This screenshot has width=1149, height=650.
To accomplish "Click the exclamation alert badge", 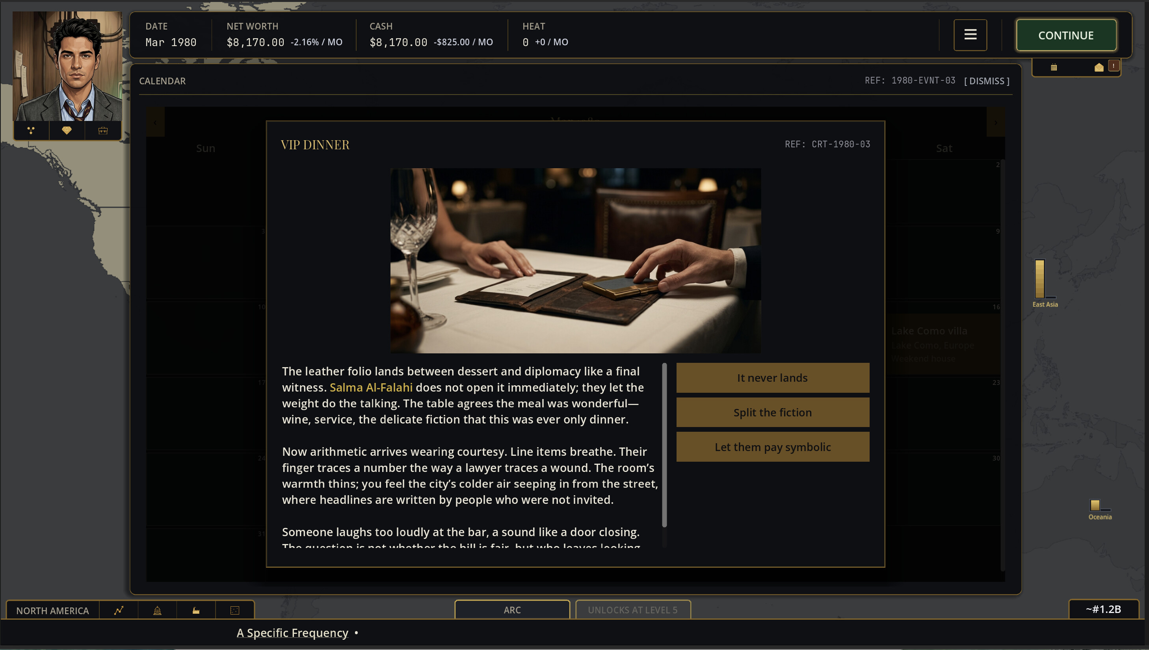I will pyautogui.click(x=1113, y=66).
